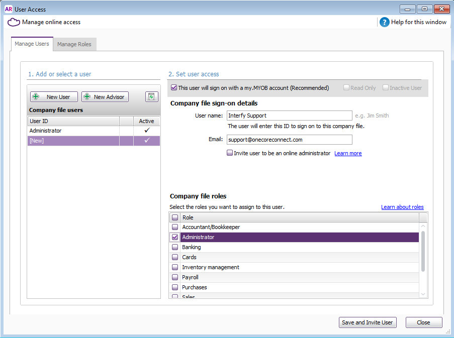This screenshot has height=338, width=454.
Task: Click the Help for this window icon
Action: point(385,22)
